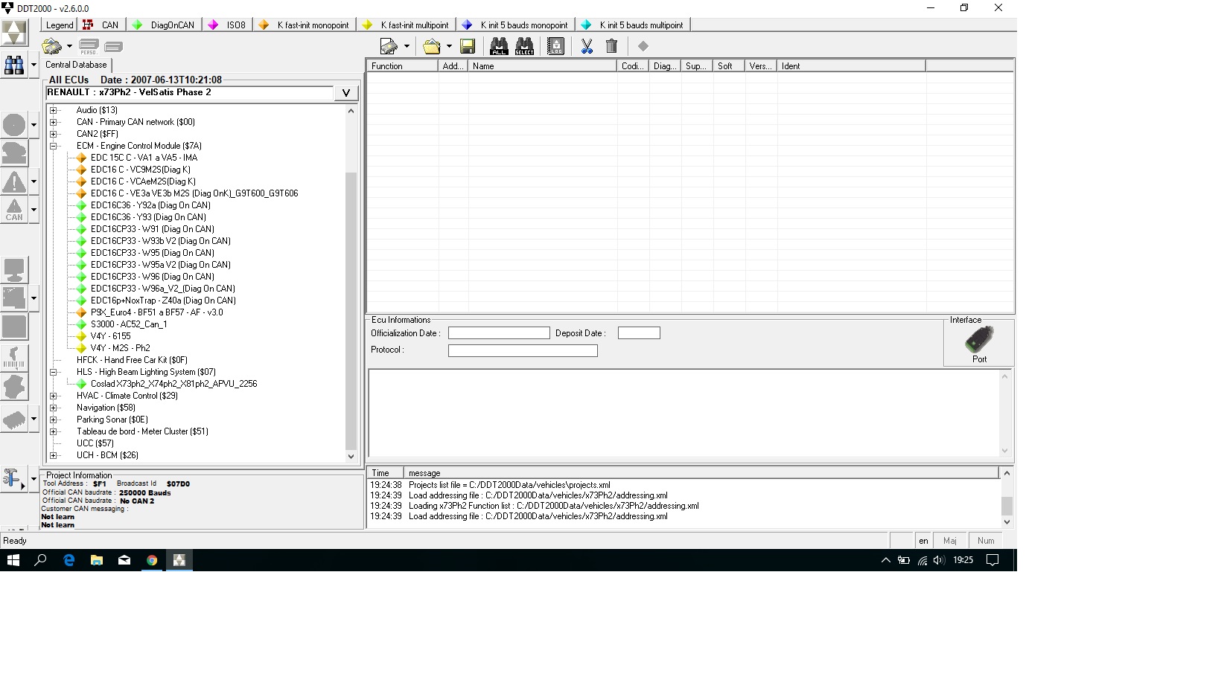
Task: Click the Protocol input field
Action: pyautogui.click(x=523, y=350)
